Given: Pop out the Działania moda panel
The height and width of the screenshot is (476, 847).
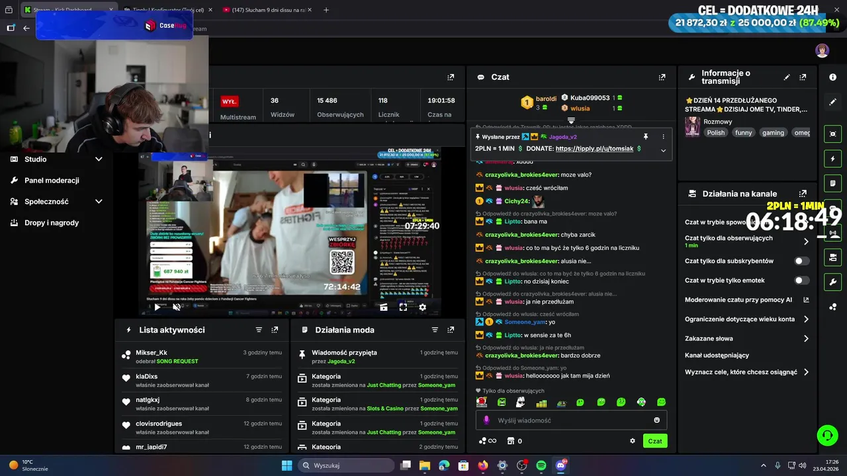Looking at the screenshot, I should (x=451, y=330).
